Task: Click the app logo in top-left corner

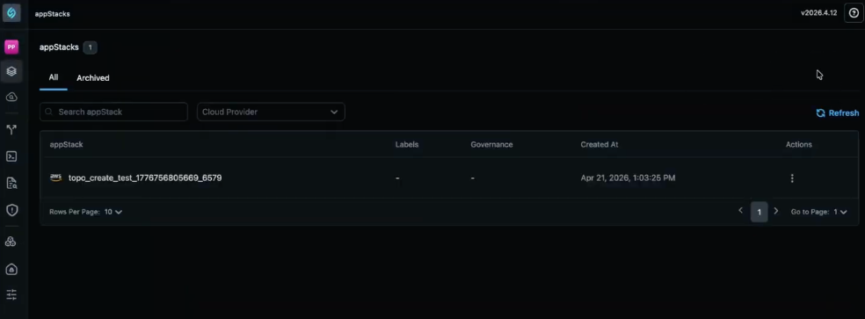Action: coord(11,13)
